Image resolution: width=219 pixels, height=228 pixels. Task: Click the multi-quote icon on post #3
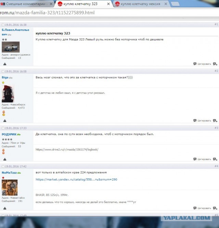point(215,159)
